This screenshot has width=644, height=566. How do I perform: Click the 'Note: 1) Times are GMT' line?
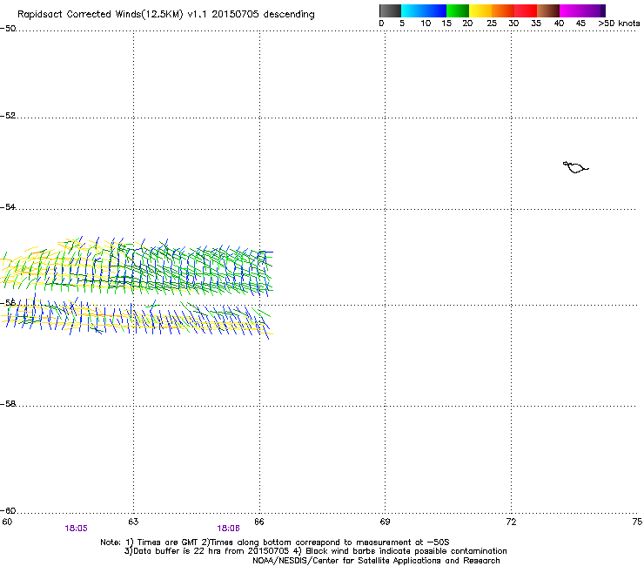pos(275,542)
